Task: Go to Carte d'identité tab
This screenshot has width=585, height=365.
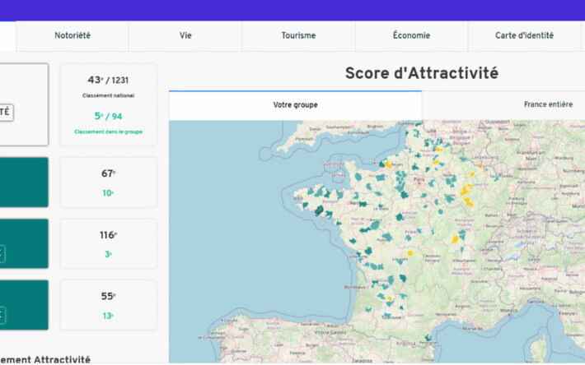Action: coord(524,35)
